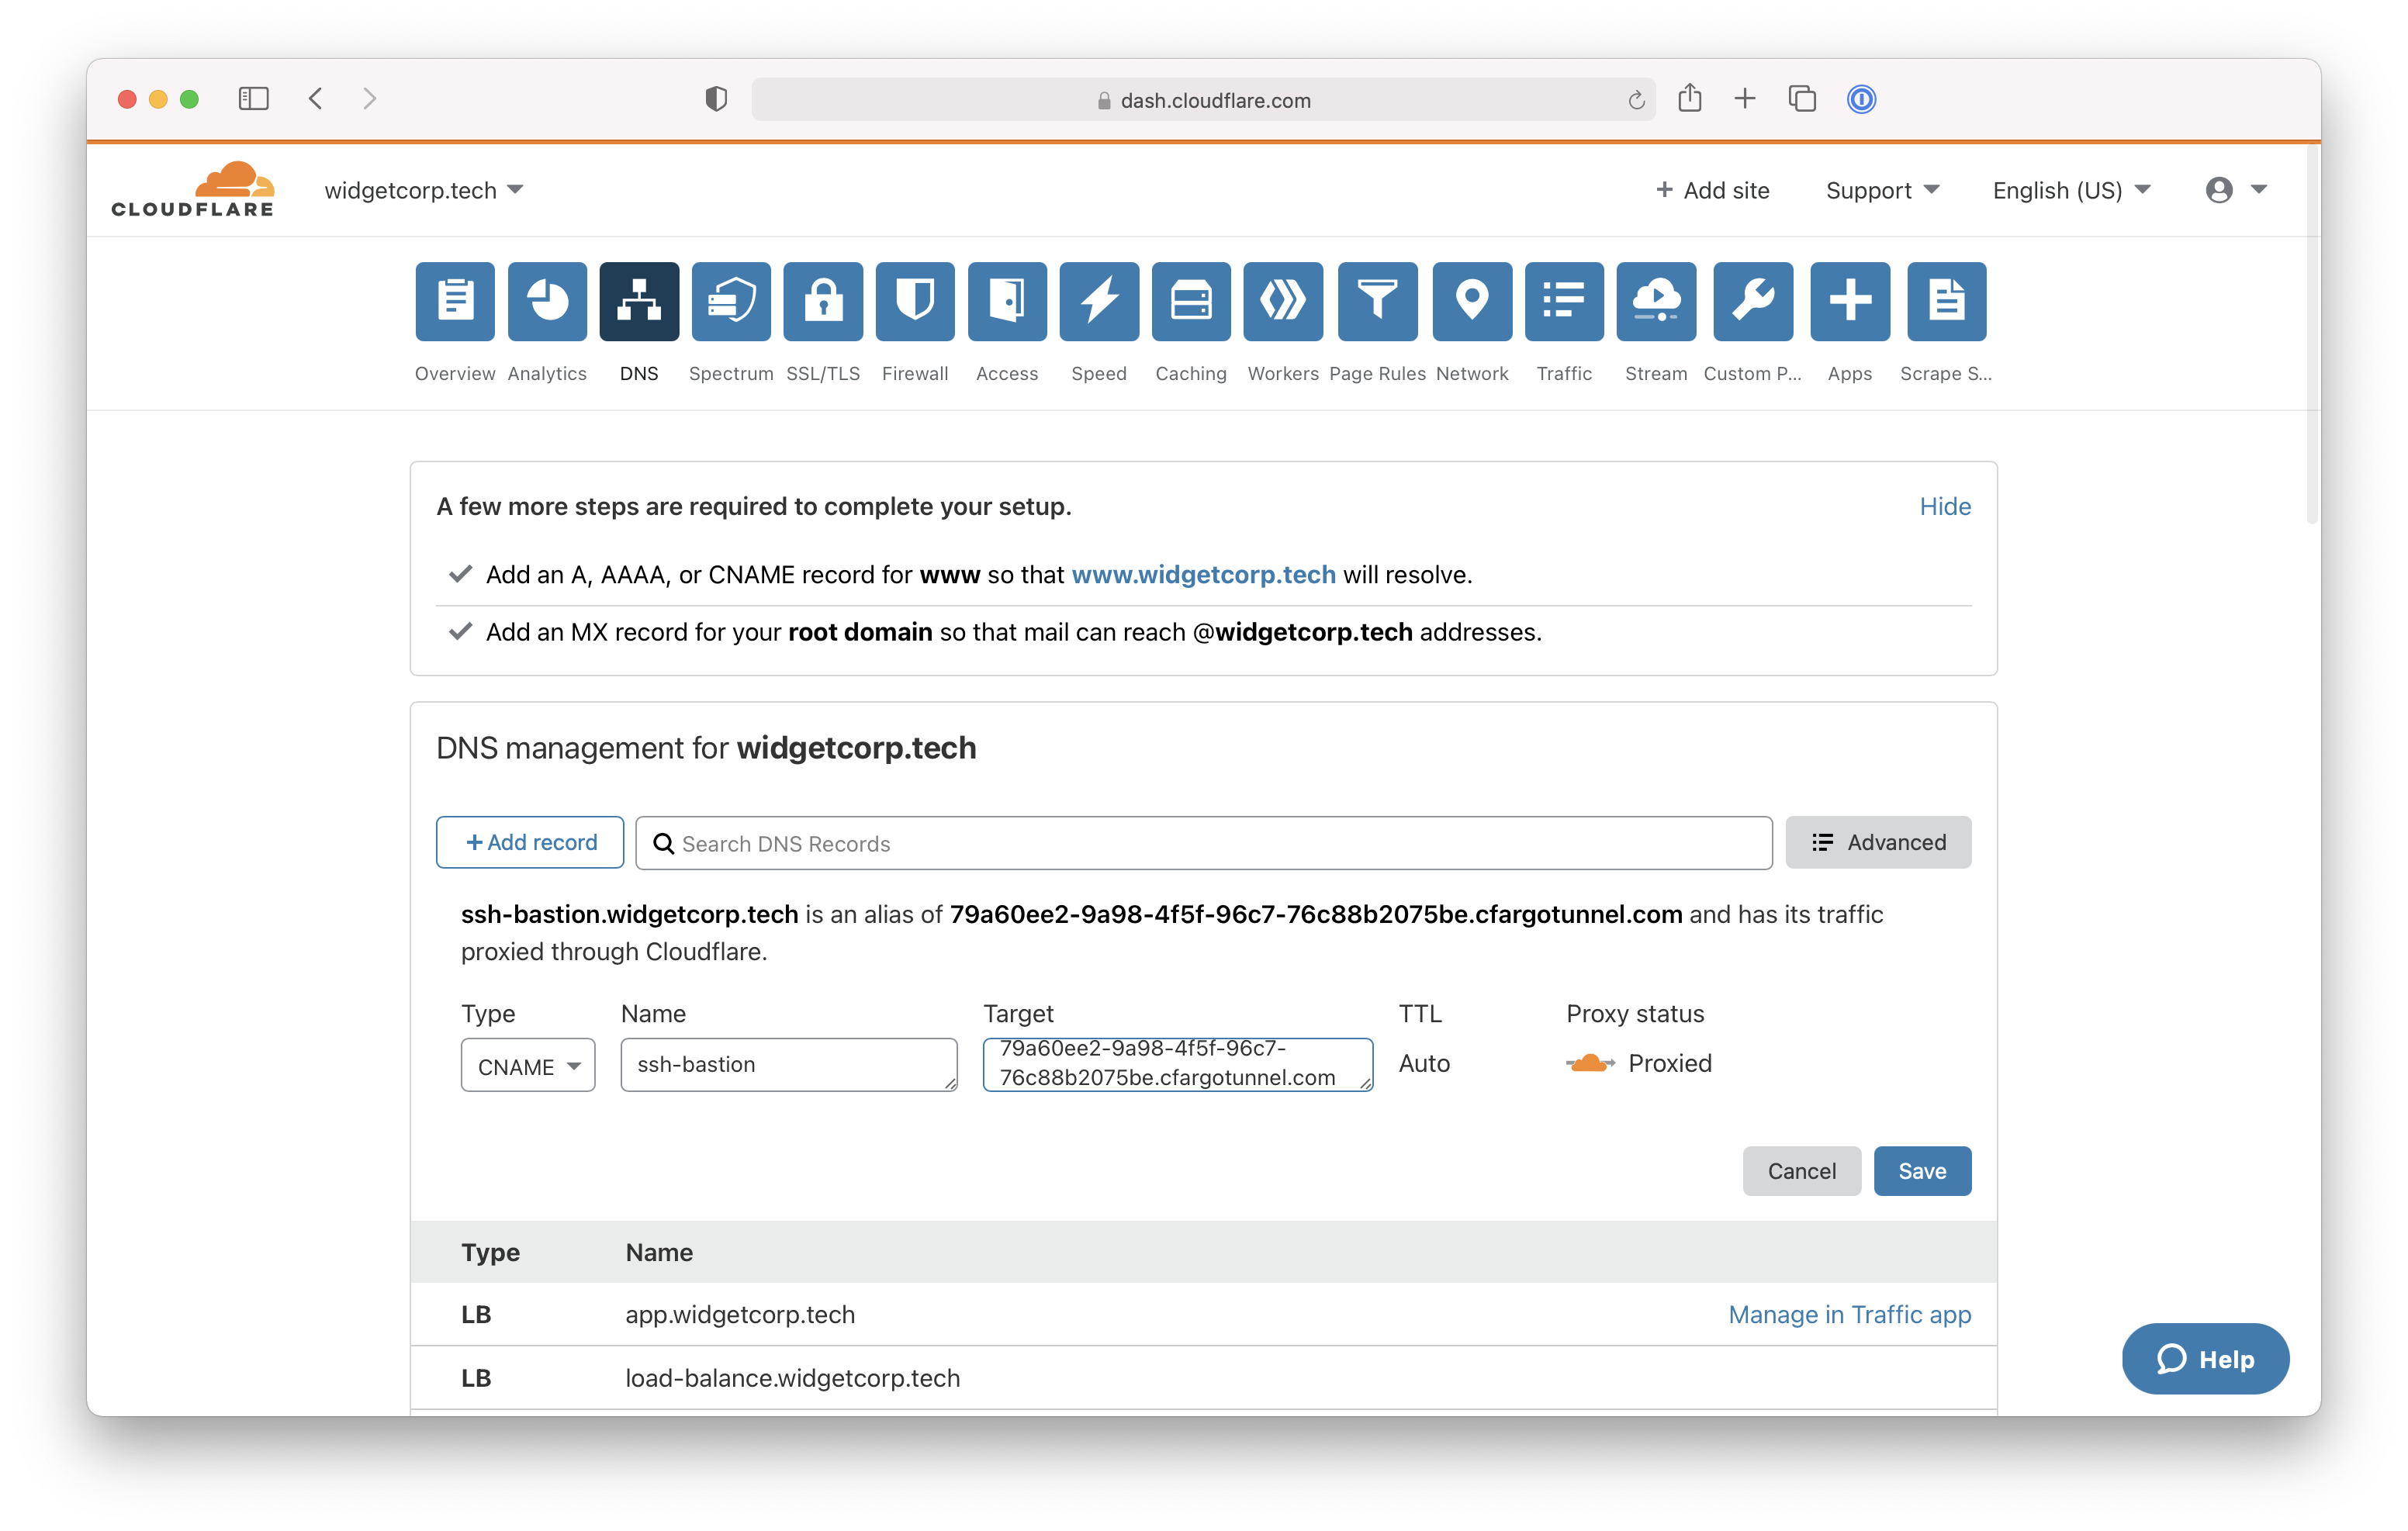Click the dash.cloudflare.com address bar
Screen dimensions: 2408x1531
(x=1204, y=99)
